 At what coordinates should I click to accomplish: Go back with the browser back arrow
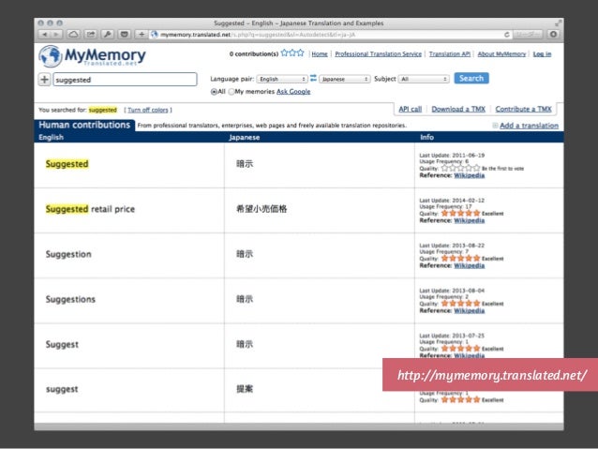click(44, 35)
